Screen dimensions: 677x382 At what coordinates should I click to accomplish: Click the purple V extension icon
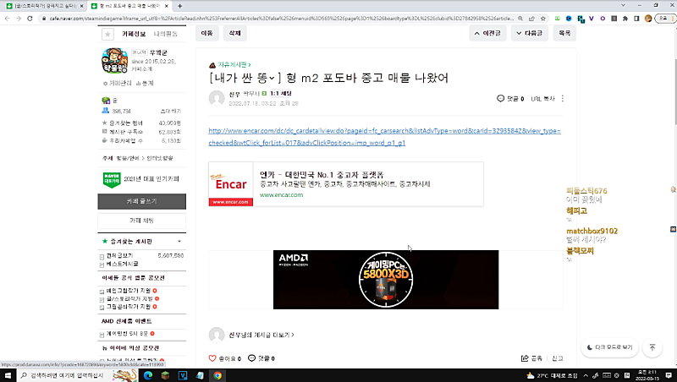pyautogui.click(x=591, y=19)
